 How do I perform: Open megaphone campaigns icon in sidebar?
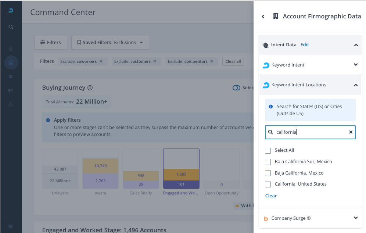11,90
